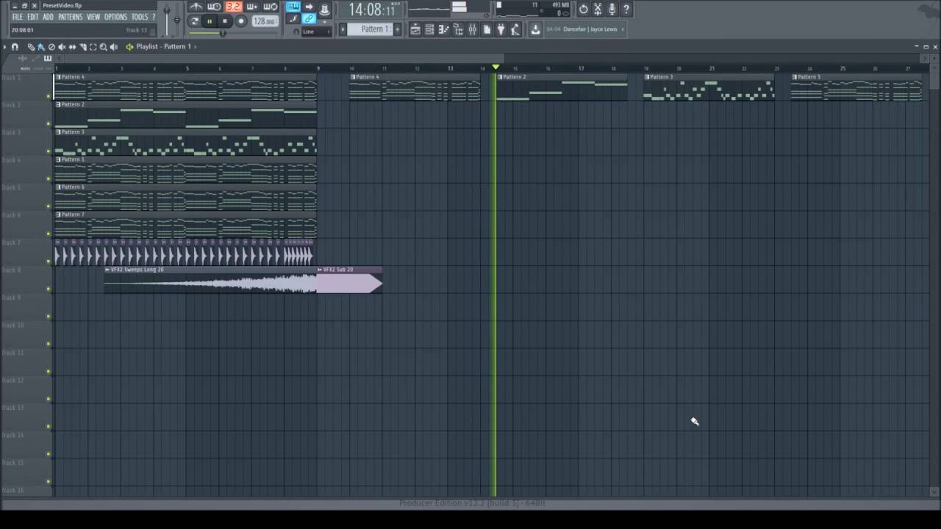Toggle the 3.2 countdown before recording
The image size is (941, 529).
(234, 7)
